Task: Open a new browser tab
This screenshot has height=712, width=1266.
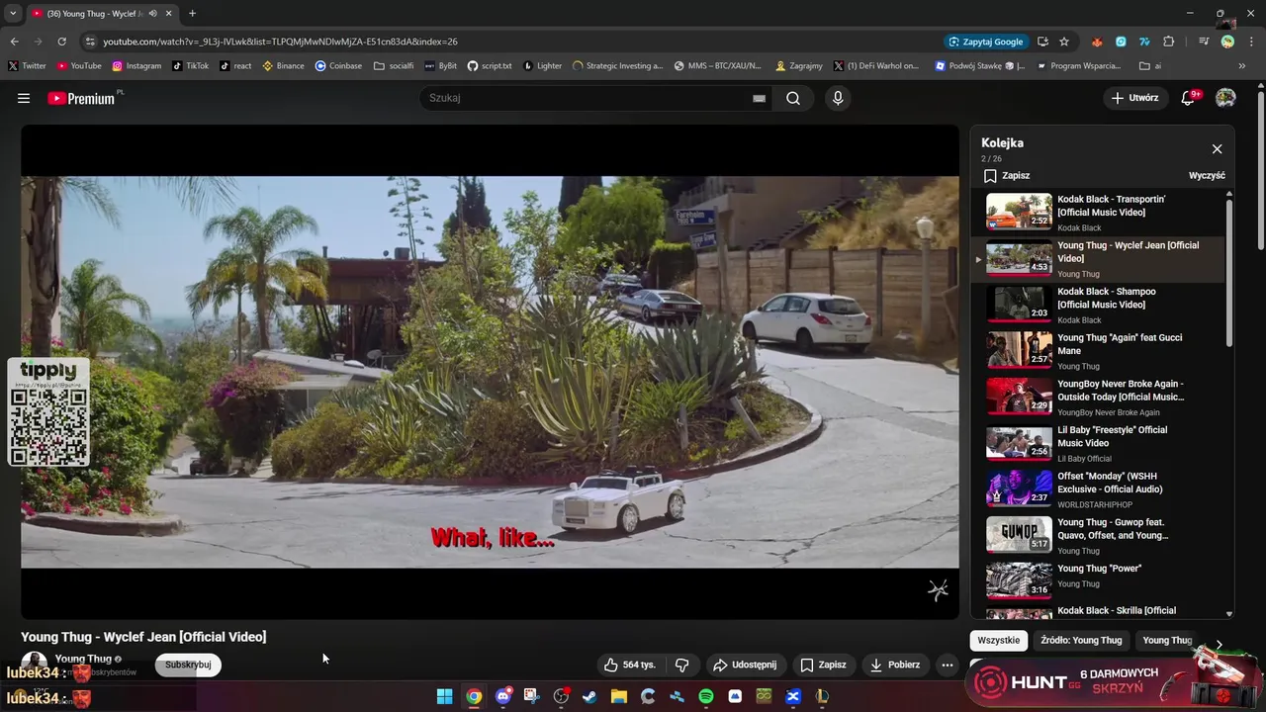Action: (x=192, y=14)
